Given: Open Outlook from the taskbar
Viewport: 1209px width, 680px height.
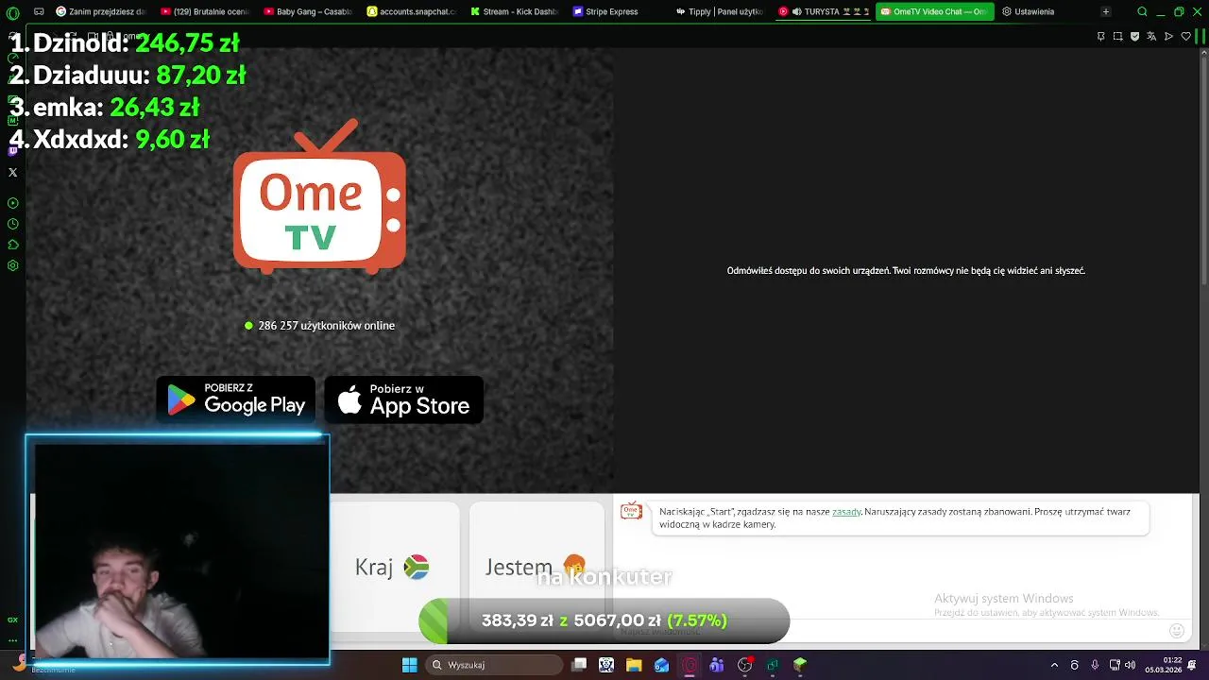Looking at the screenshot, I should tap(661, 665).
